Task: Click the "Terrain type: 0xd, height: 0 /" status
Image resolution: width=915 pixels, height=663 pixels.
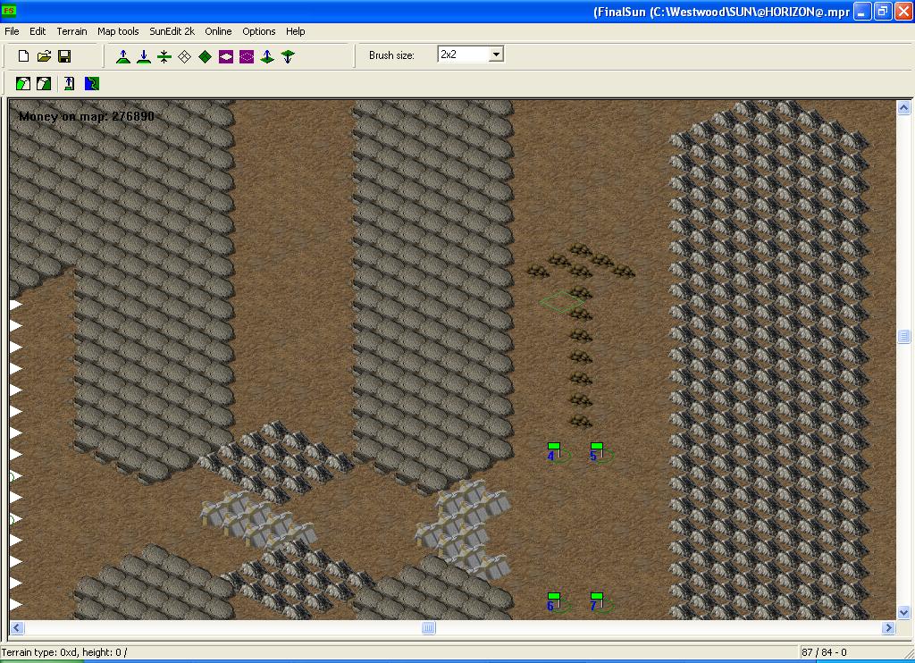Action: [x=64, y=652]
